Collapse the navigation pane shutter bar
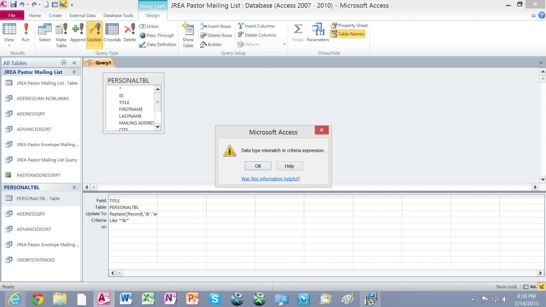The height and width of the screenshot is (307, 546). (x=74, y=63)
